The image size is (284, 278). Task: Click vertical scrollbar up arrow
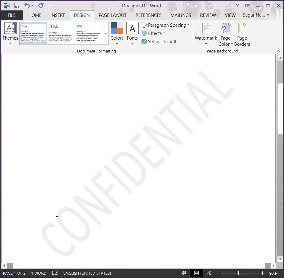point(280,58)
